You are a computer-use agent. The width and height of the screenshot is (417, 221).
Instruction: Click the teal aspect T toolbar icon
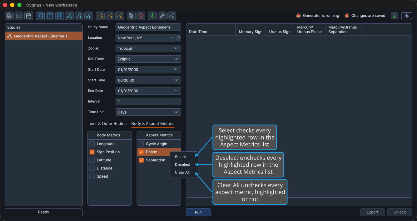click(79, 16)
